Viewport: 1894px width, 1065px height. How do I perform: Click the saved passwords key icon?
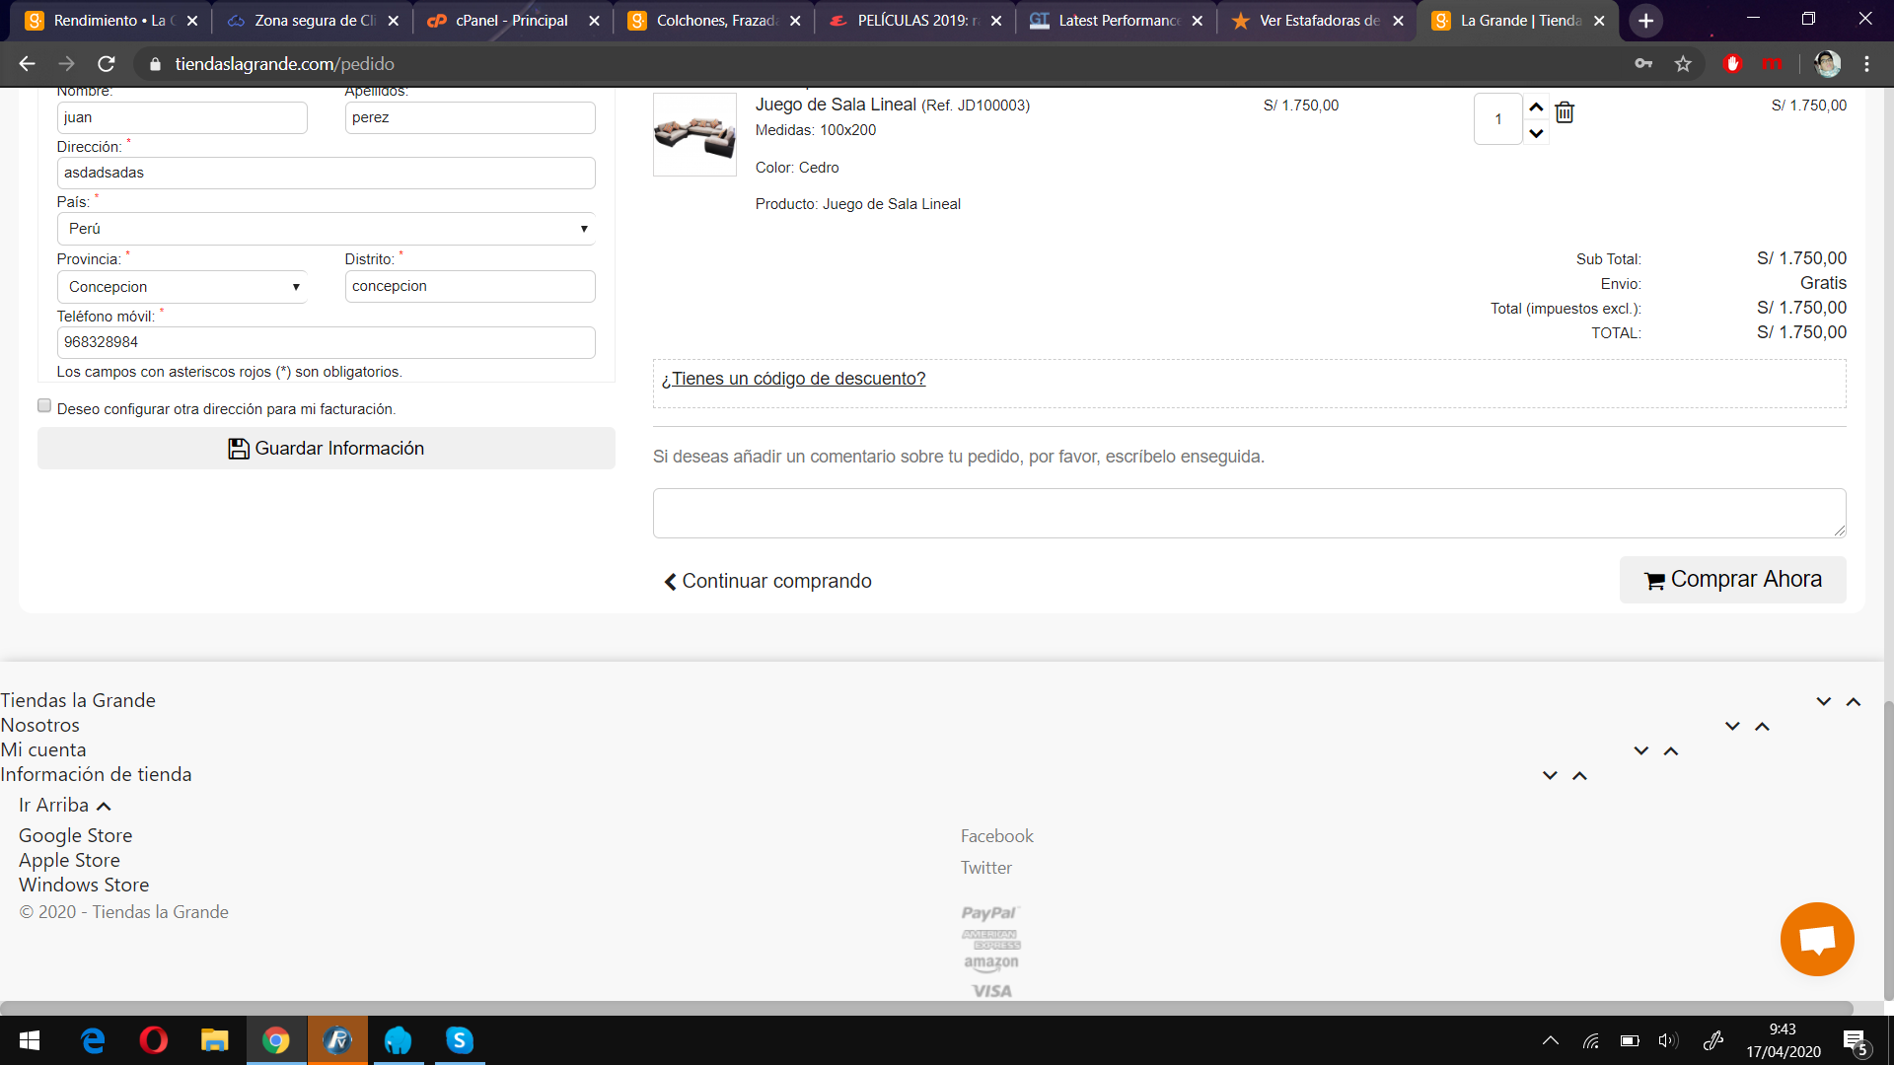point(1643,64)
